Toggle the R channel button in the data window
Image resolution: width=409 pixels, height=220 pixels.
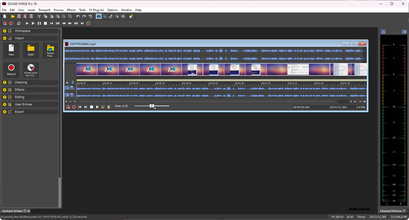[x=67, y=95]
